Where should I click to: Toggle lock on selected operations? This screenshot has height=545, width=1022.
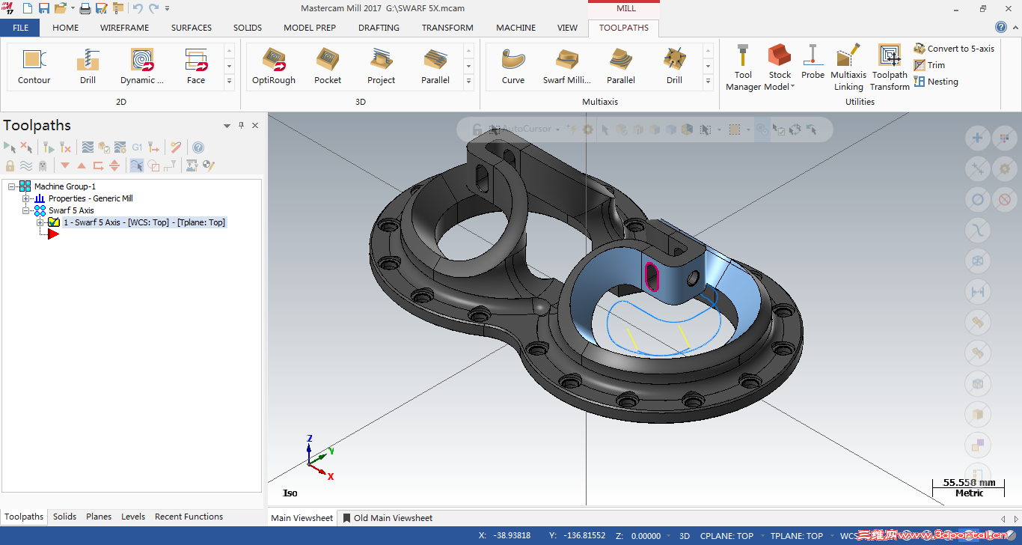click(10, 165)
